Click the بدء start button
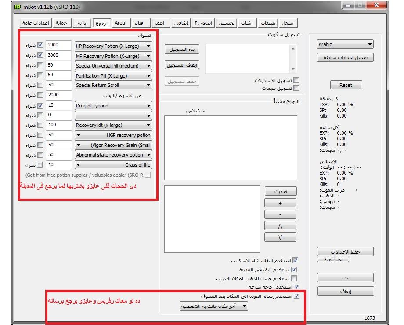The image size is (404, 325). 345,278
